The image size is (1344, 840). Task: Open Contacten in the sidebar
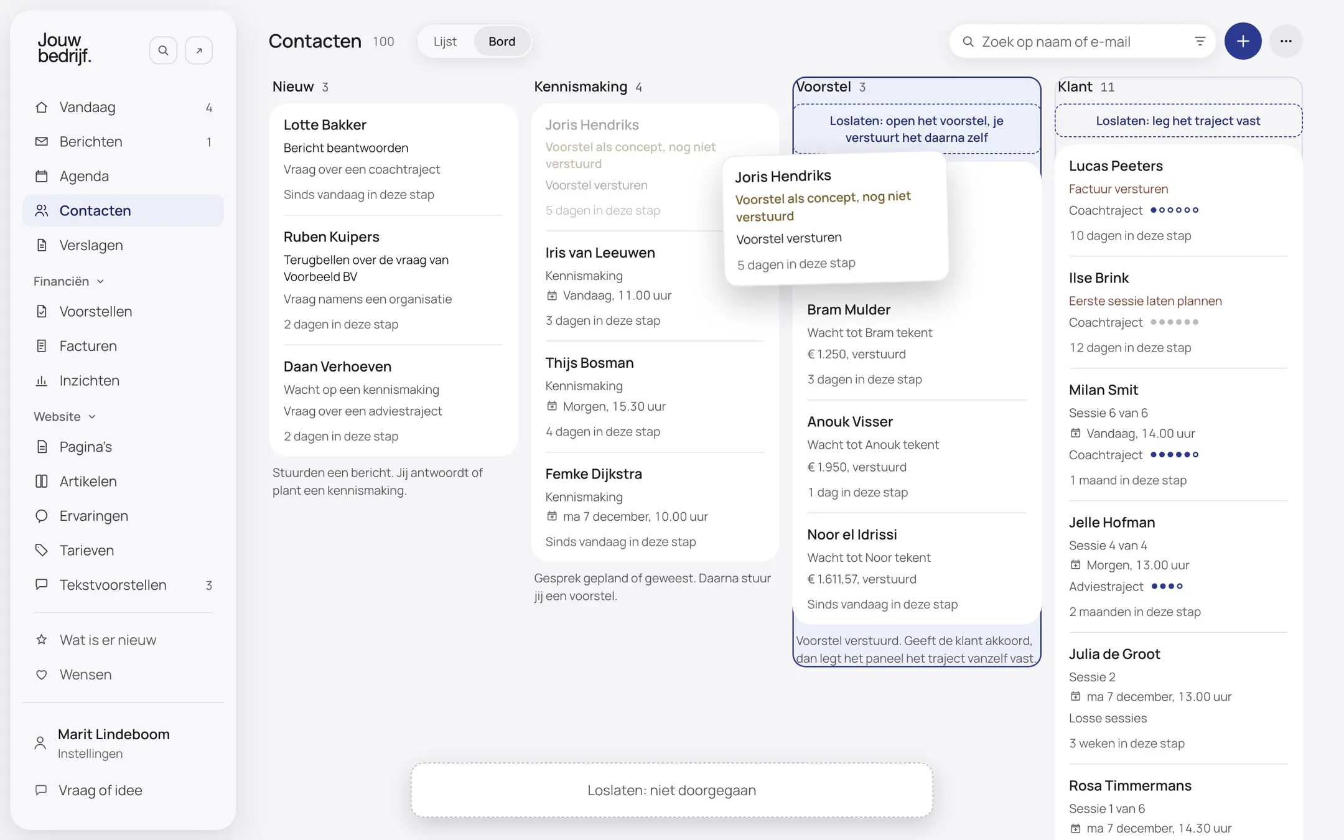coord(123,210)
